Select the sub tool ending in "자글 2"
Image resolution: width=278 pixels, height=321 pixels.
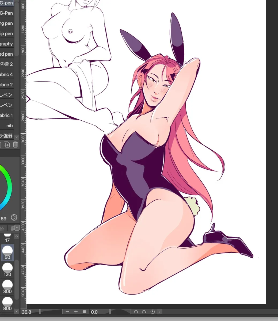[x=7, y=64]
